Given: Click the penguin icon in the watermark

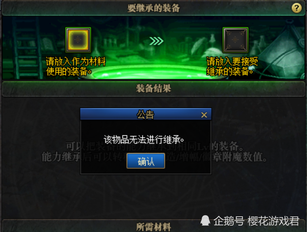Looking at the screenshot, I should 205,221.
